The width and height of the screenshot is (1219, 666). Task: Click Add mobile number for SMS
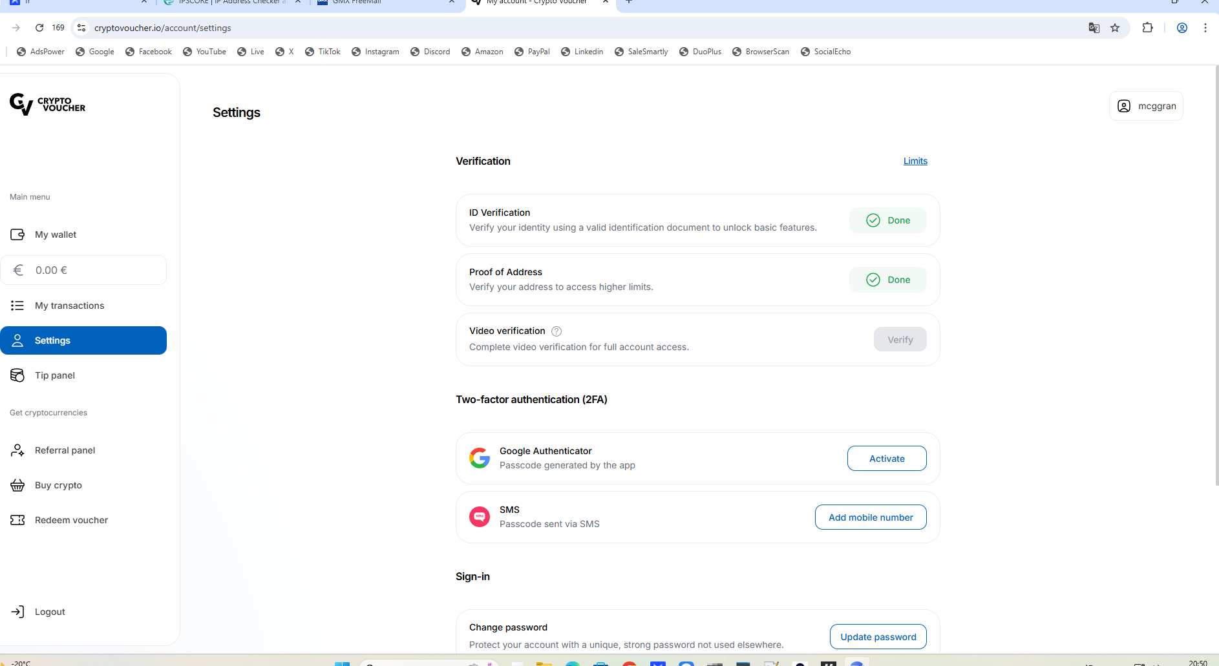click(x=870, y=517)
